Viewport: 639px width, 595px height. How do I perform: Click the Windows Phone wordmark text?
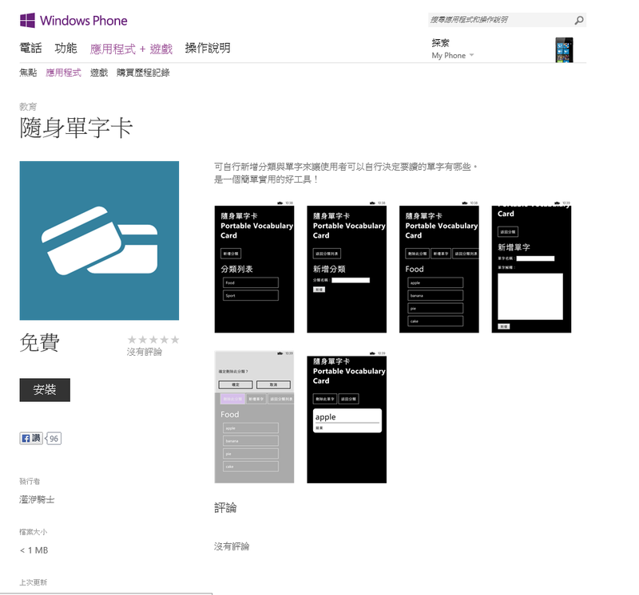coord(84,21)
